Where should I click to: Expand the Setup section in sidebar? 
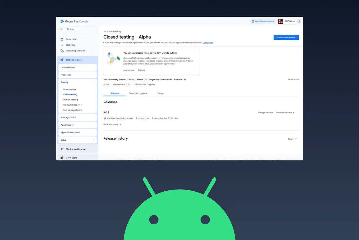click(77, 140)
